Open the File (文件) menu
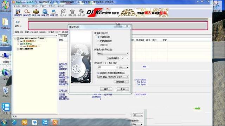 coord(17,6)
